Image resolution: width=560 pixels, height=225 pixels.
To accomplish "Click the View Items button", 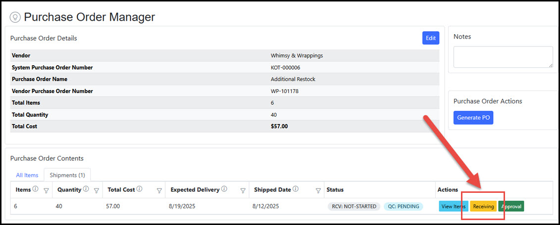I will 453,206.
